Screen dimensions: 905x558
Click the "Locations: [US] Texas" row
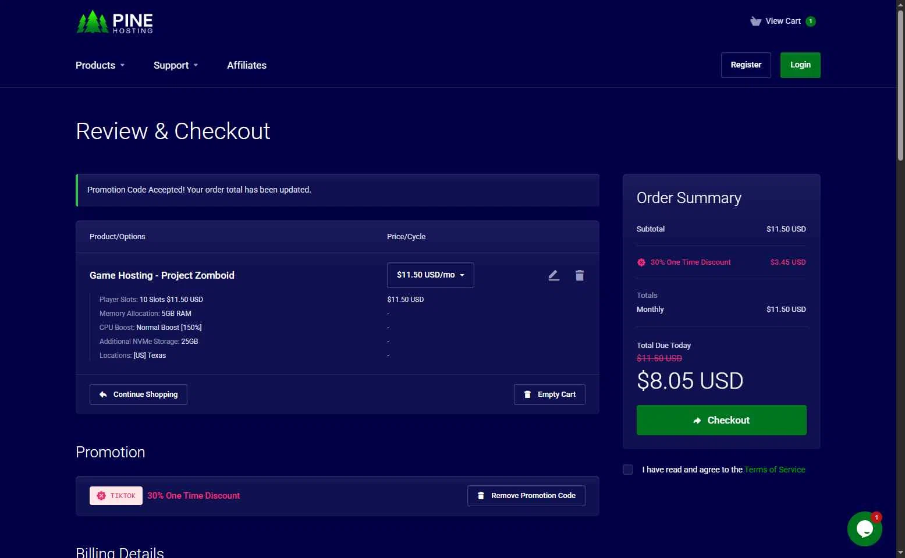[133, 356]
